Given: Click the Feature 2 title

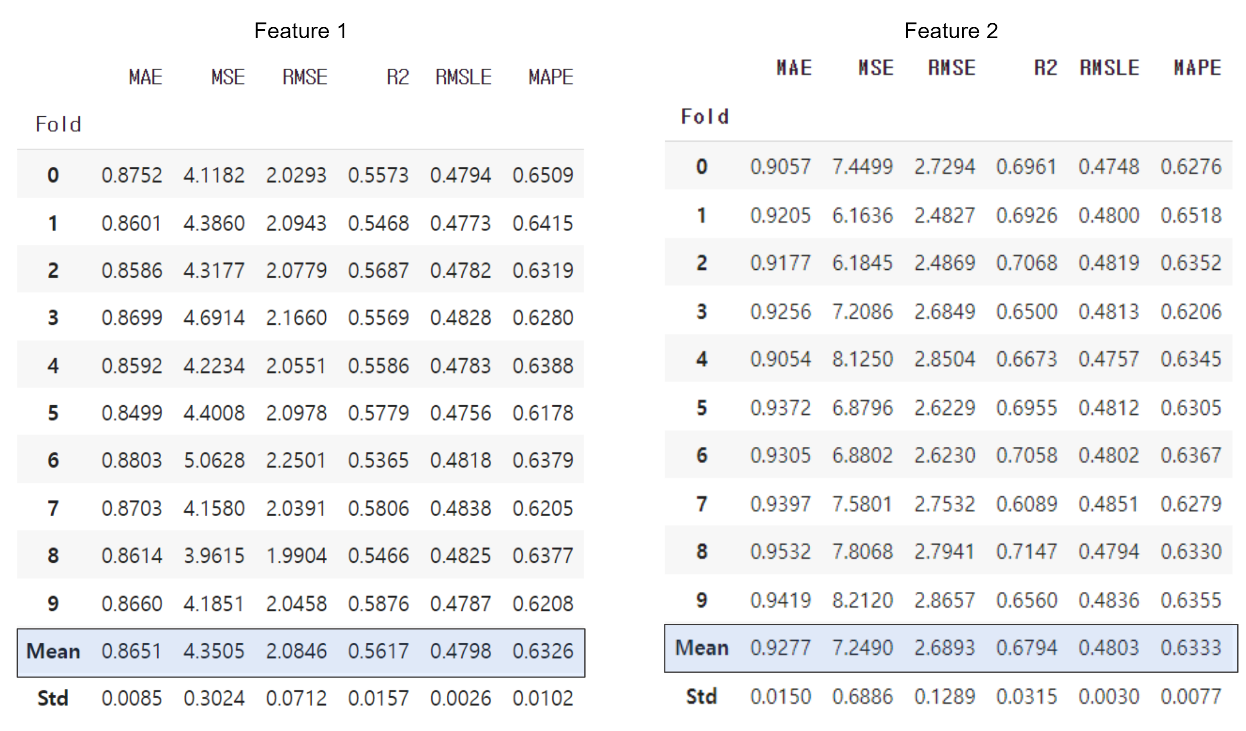Looking at the screenshot, I should (x=950, y=31).
